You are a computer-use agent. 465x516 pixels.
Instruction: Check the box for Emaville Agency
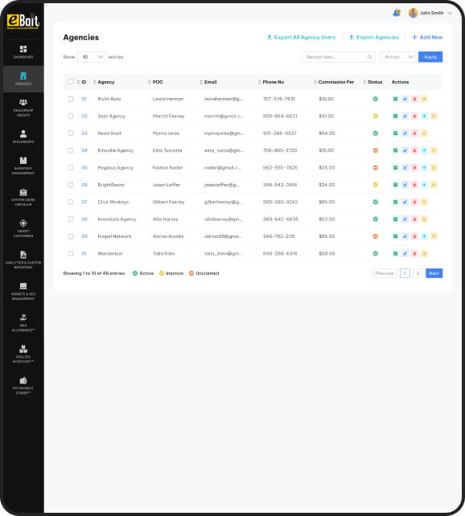point(71,150)
